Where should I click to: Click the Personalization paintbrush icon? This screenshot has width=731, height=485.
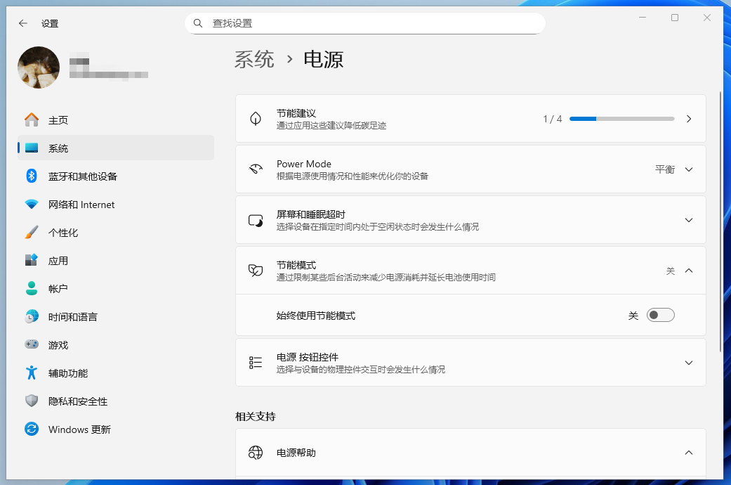32,233
